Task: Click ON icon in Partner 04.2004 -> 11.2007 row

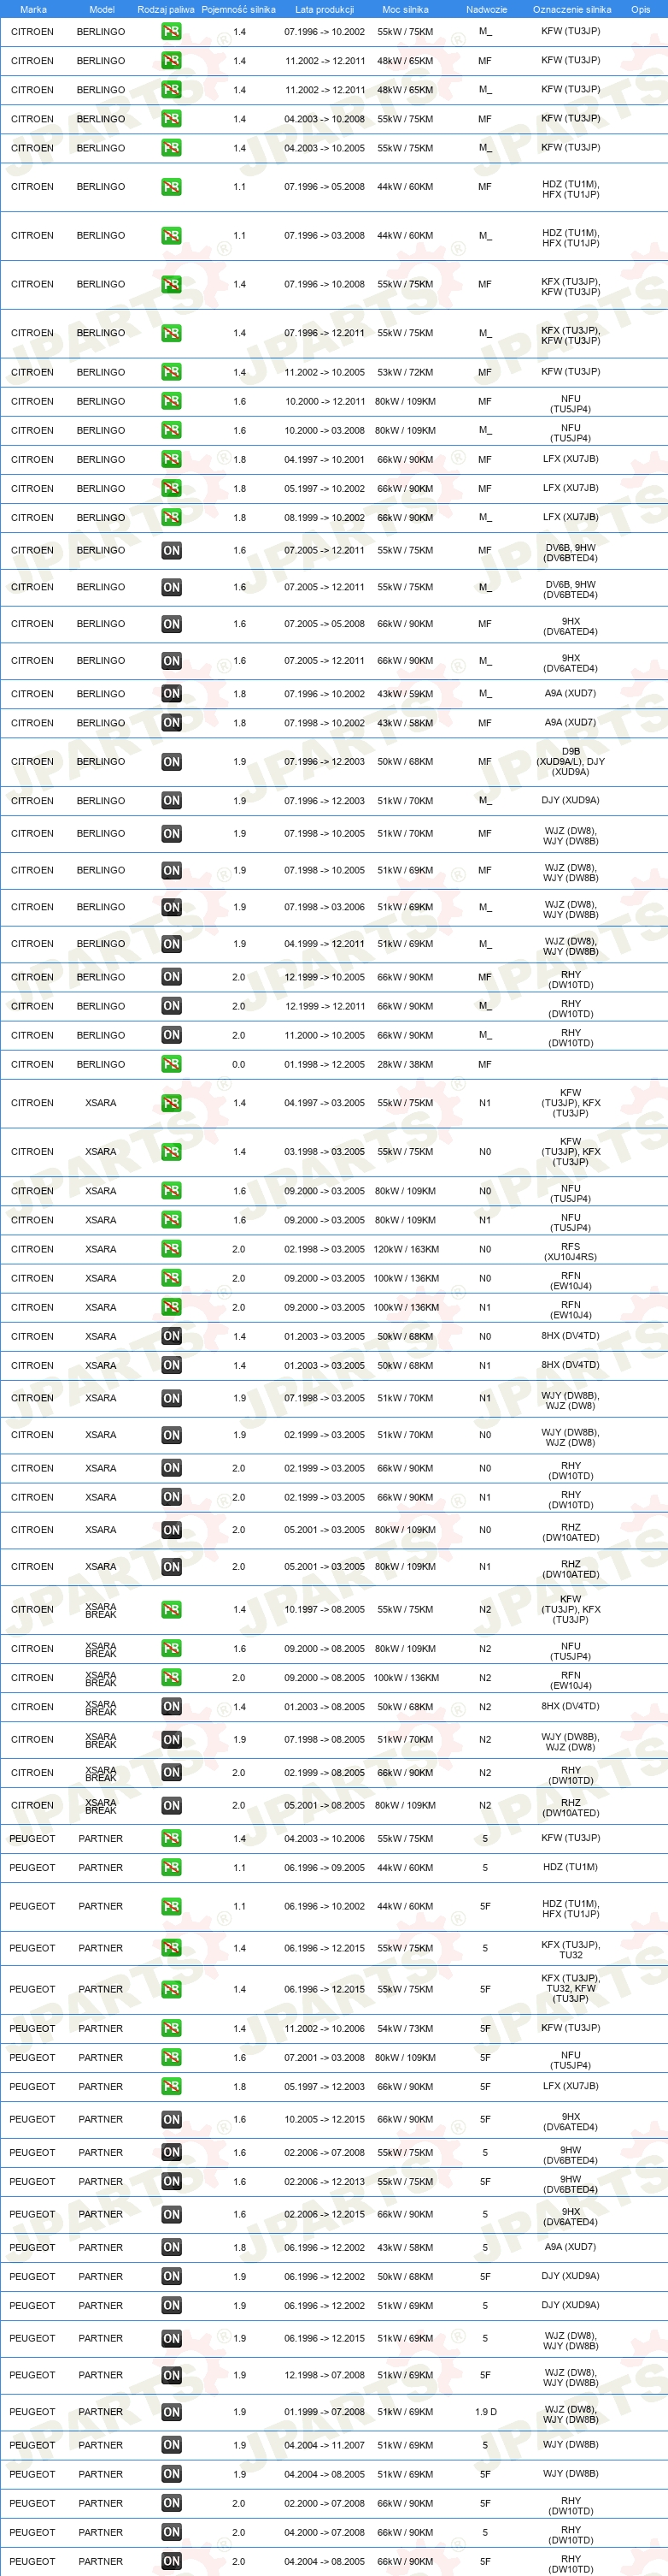Action: tap(172, 2445)
